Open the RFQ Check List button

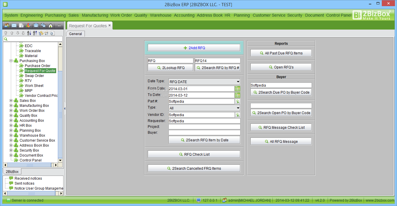(194, 154)
